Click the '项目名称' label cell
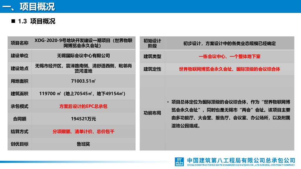The height and width of the screenshot is (169, 301). (20, 43)
